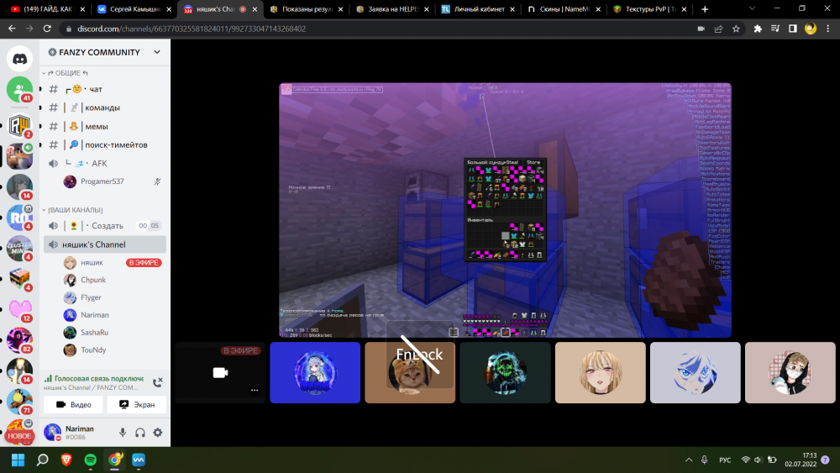The image size is (840, 473).
Task: Open the browser side panel icon
Action: coord(793,29)
